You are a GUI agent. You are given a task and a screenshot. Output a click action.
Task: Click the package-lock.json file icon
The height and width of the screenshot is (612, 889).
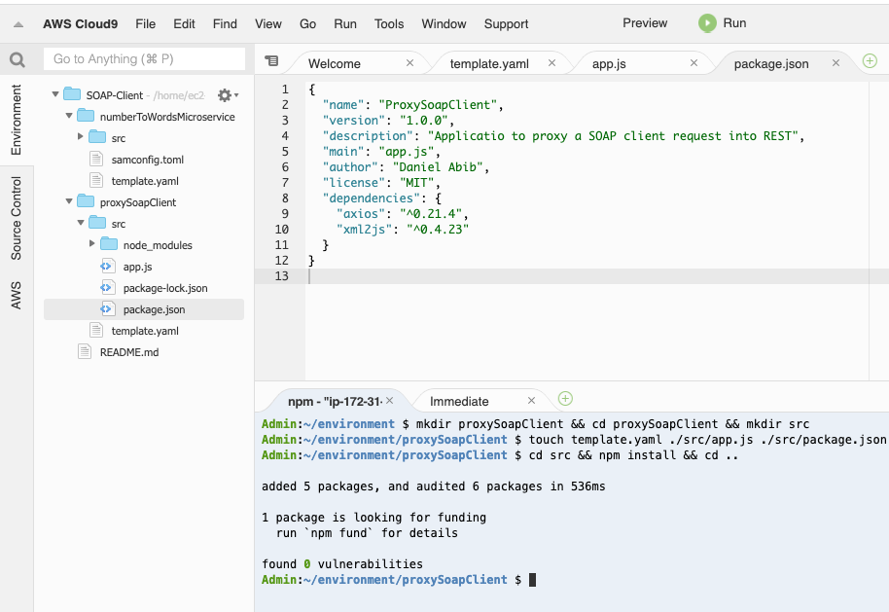coord(108,288)
